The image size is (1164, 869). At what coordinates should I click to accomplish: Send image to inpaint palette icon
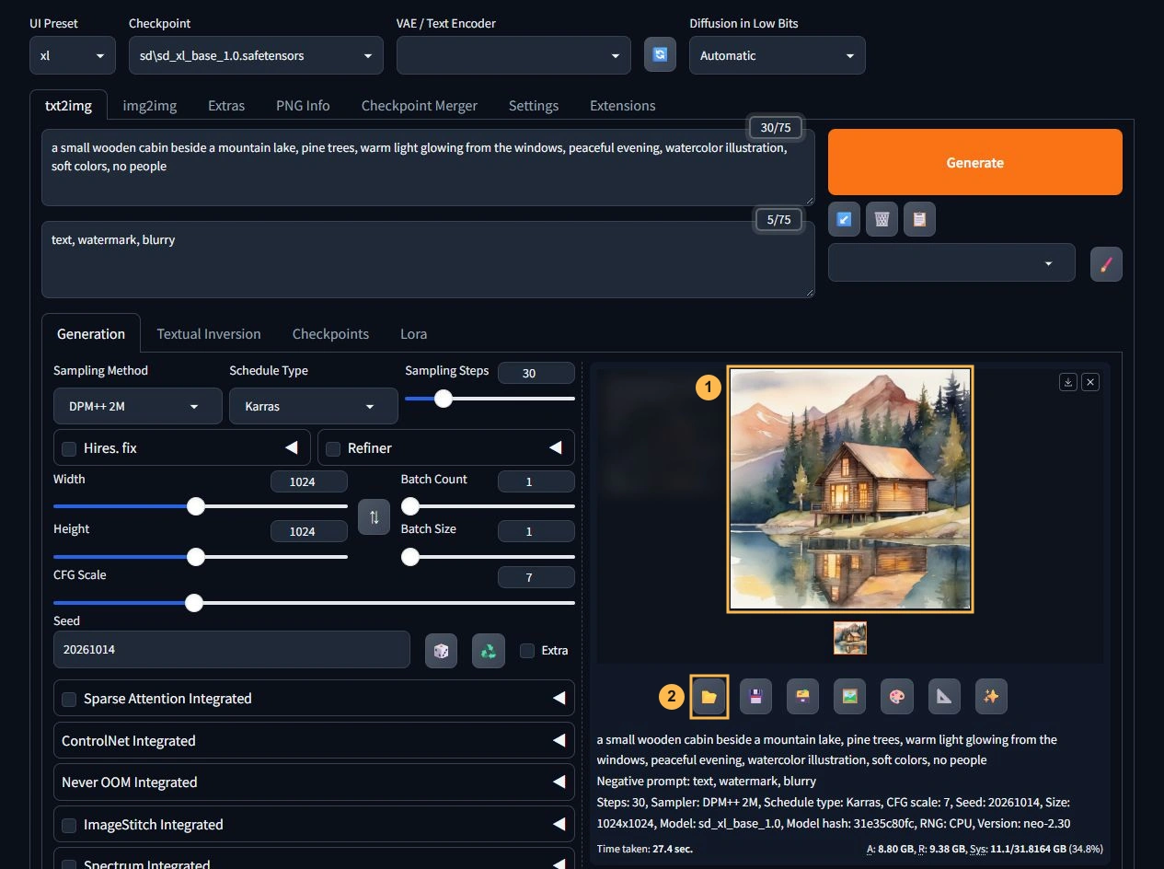click(897, 697)
